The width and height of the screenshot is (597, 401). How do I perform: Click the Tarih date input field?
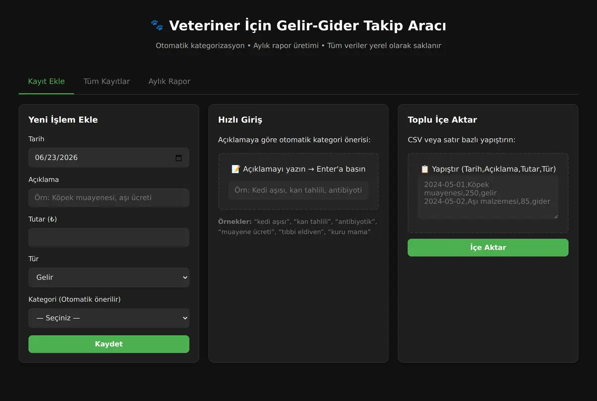(108, 158)
